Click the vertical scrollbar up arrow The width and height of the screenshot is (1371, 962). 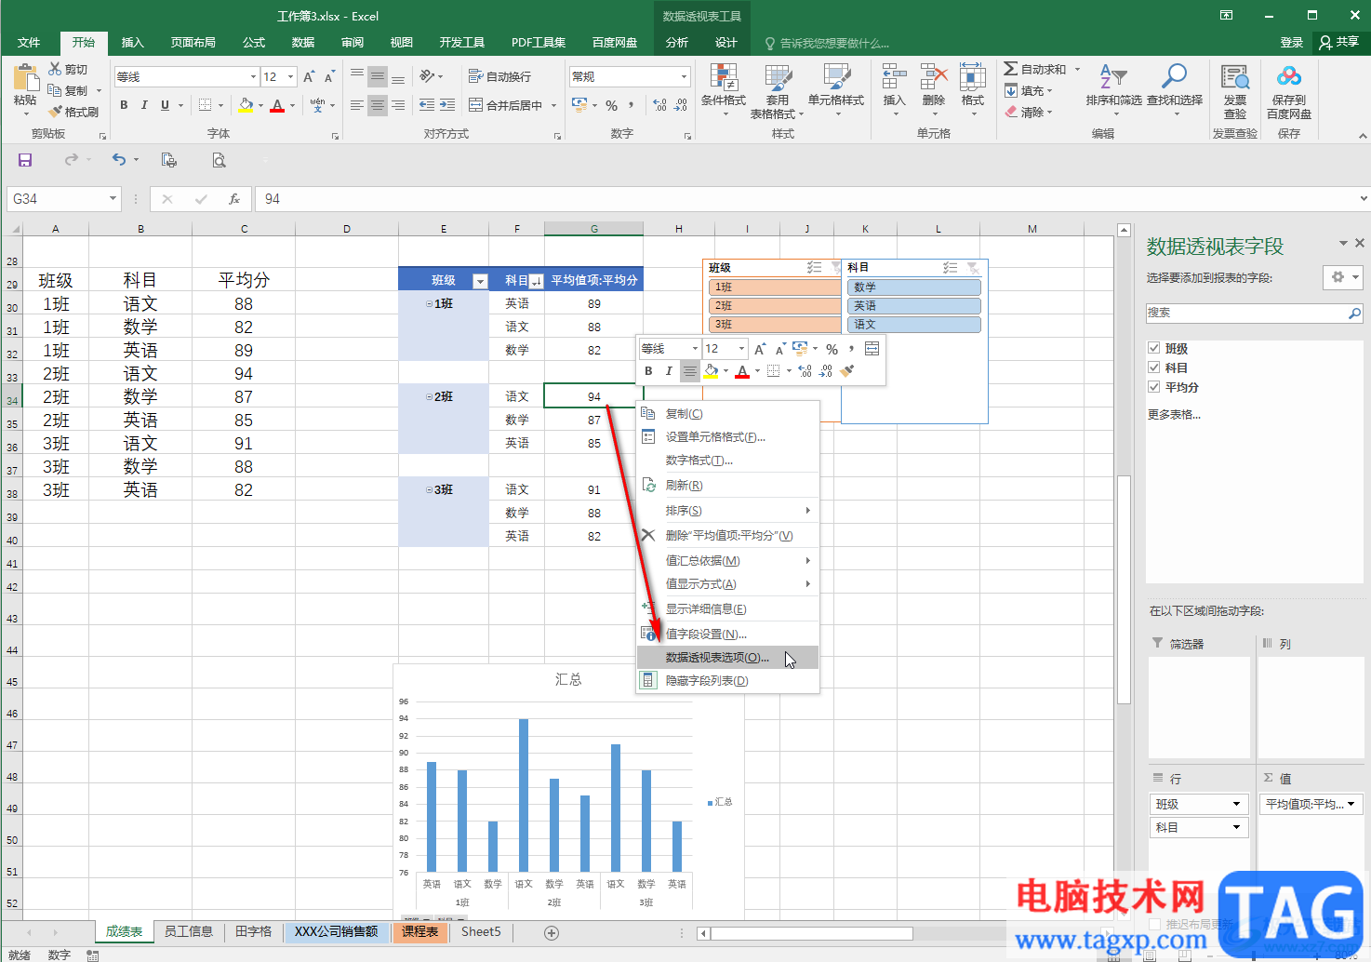[1124, 230]
